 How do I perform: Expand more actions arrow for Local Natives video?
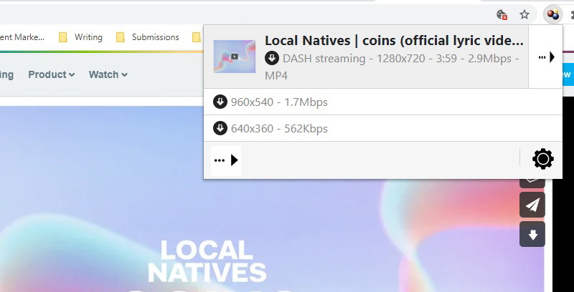(x=546, y=57)
